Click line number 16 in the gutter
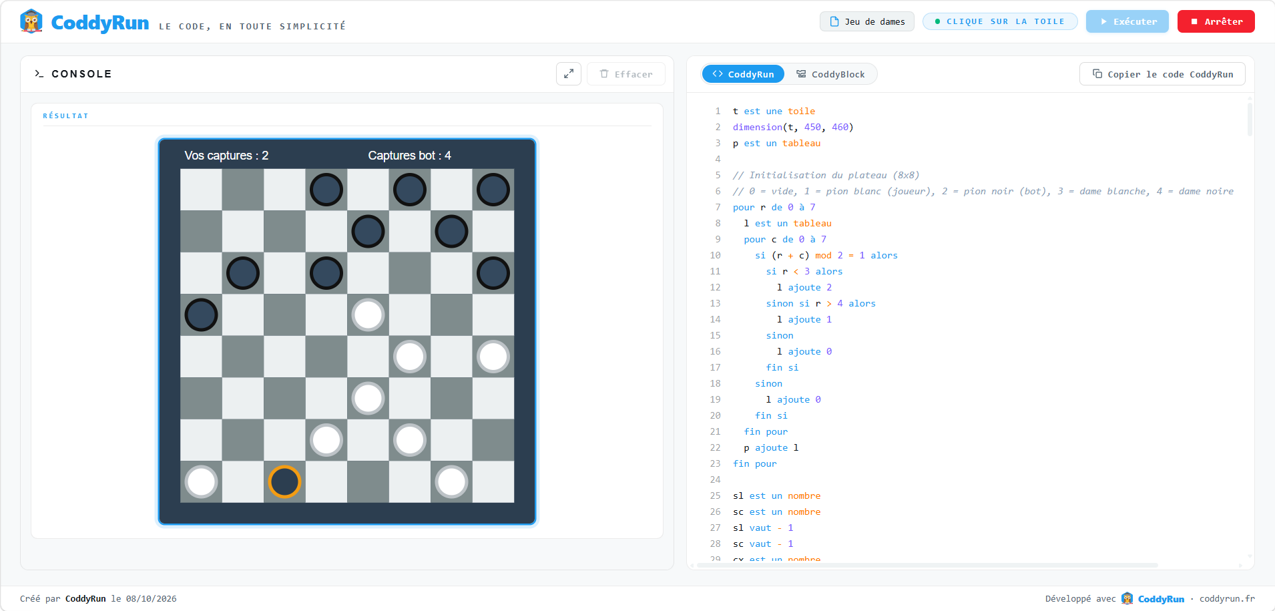The height and width of the screenshot is (611, 1275). click(x=715, y=352)
